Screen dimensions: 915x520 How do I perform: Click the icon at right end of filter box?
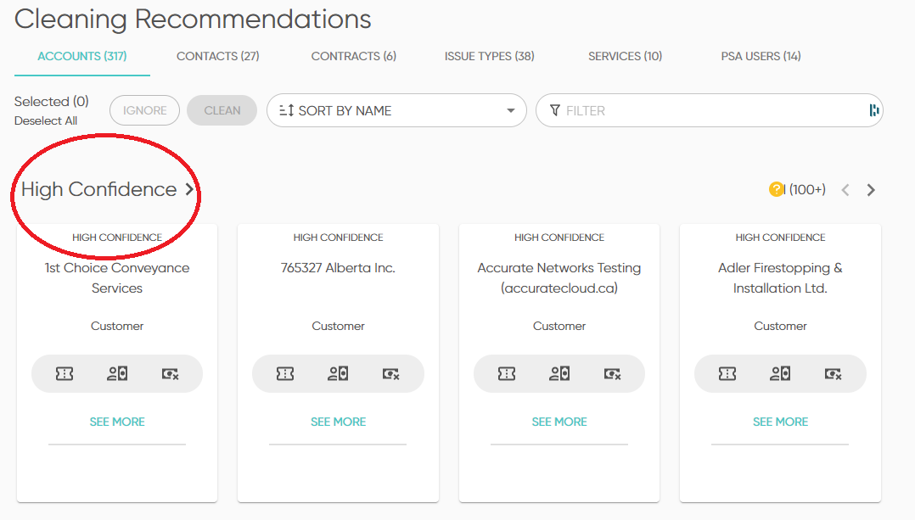click(873, 110)
